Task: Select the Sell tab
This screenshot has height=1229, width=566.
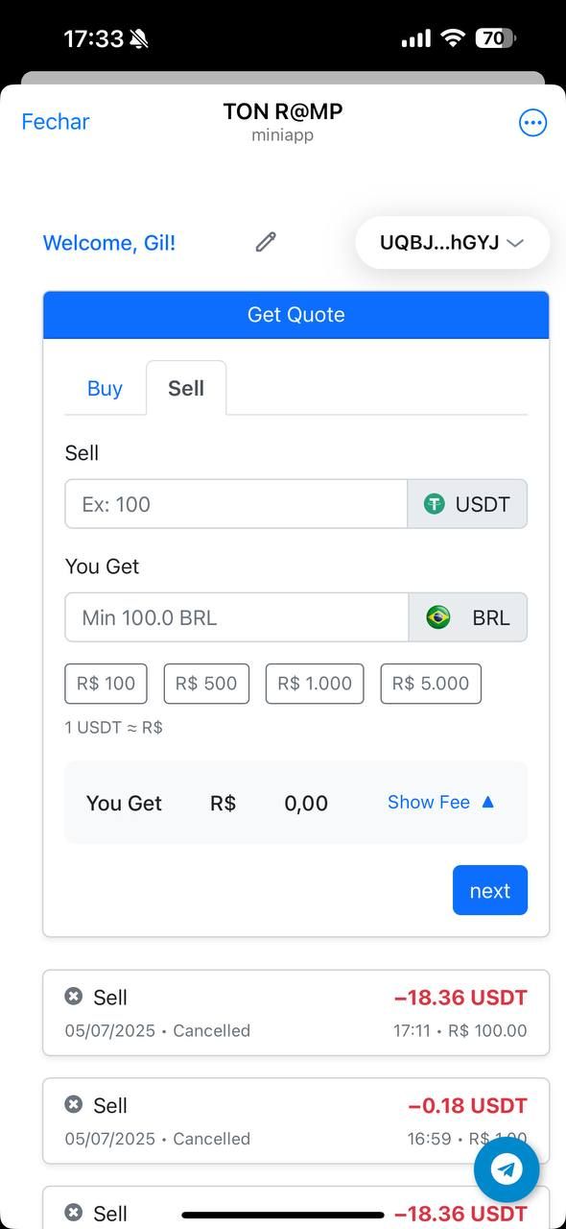Action: coord(186,388)
